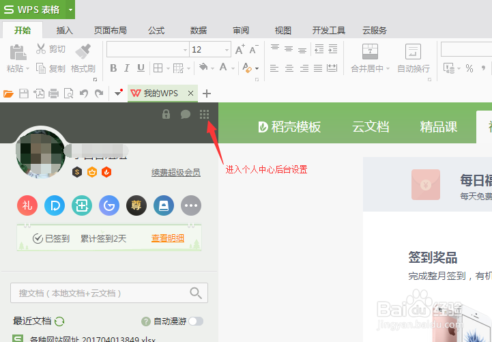Image resolution: width=492 pixels, height=342 pixels.
Task: Click the redo arrow icon
Action: click(x=99, y=94)
